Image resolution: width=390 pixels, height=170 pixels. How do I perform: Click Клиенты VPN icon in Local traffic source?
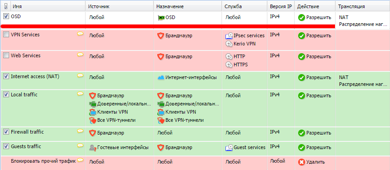(x=93, y=112)
